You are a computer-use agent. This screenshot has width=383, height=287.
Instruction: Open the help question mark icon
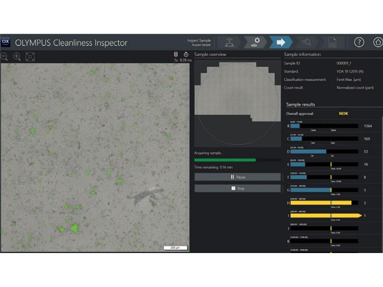(359, 42)
